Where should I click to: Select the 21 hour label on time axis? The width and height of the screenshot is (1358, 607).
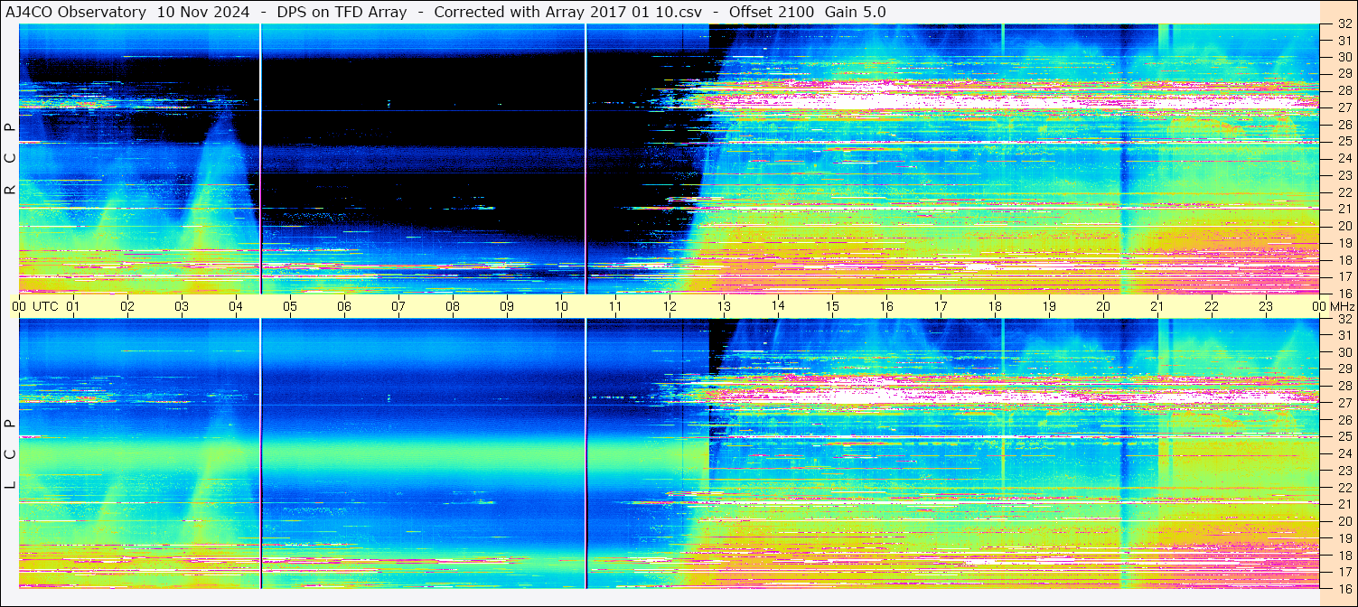(1157, 306)
